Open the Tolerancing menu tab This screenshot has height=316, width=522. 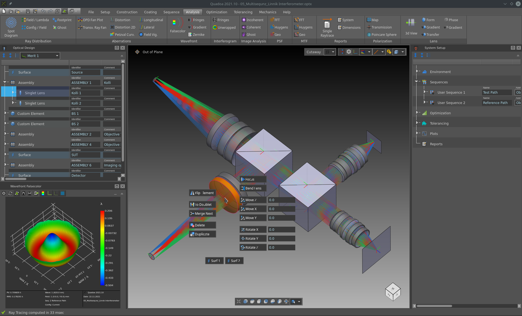[x=243, y=12]
